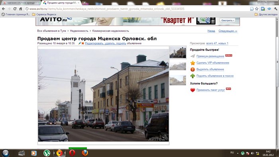
Task: Click 'Сделать VIP-объявлением' link
Action: coord(212,63)
